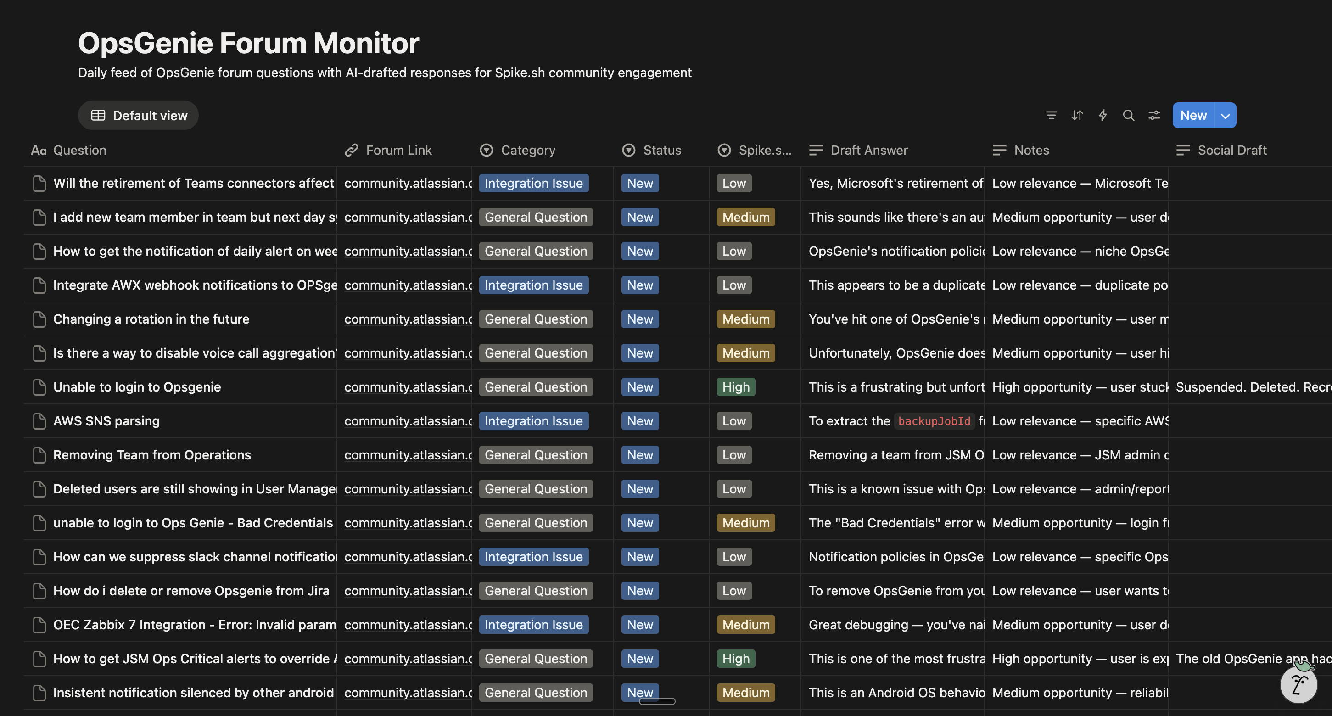The height and width of the screenshot is (716, 1332).
Task: Open the sort icon in the toolbar
Action: pos(1077,115)
